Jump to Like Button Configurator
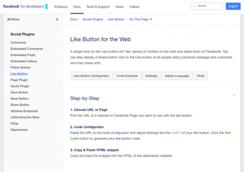This screenshot has width=244, height=172. click(91, 76)
